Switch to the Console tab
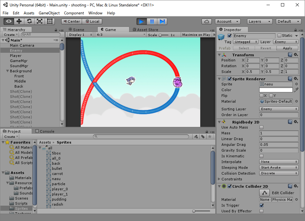This screenshot has width=305, height=221. [x=45, y=131]
